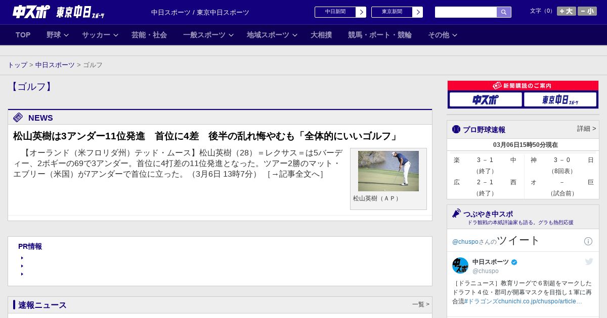The height and width of the screenshot is (318, 607).
Task: Click 一覧 link in 速報ニュース
Action: [x=421, y=304]
